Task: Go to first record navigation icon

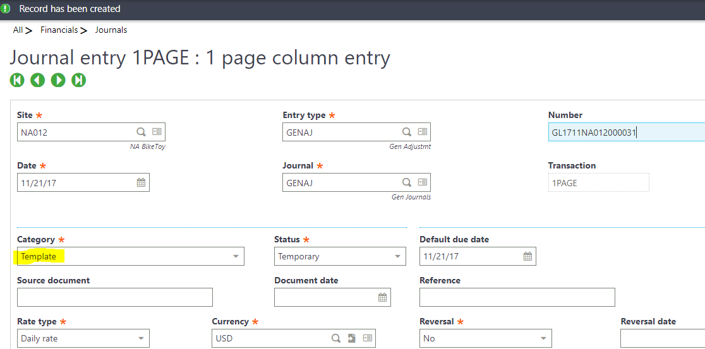Action: (x=17, y=80)
